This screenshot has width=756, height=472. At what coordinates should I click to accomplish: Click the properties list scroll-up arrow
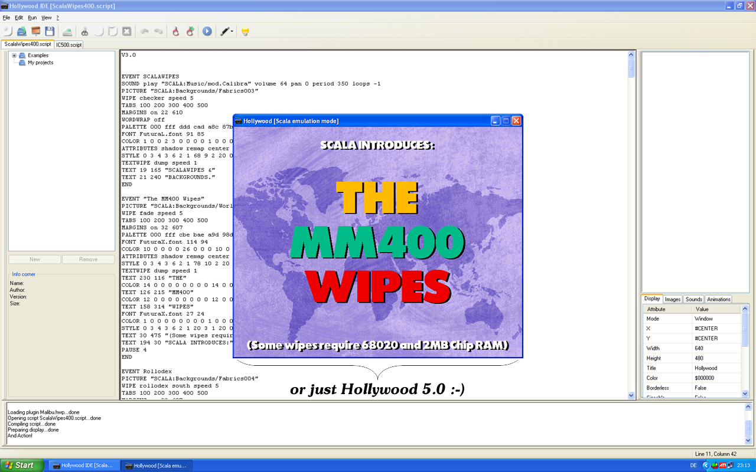(x=745, y=310)
